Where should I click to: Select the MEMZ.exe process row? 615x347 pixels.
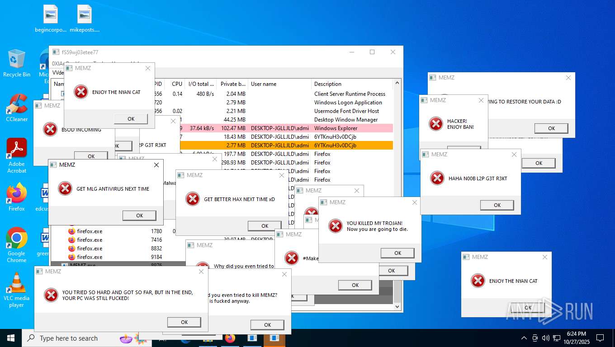tap(118, 265)
